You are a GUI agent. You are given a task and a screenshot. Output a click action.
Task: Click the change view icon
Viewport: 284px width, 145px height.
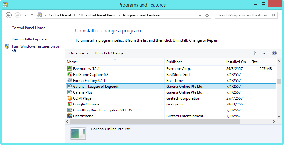[257, 53]
